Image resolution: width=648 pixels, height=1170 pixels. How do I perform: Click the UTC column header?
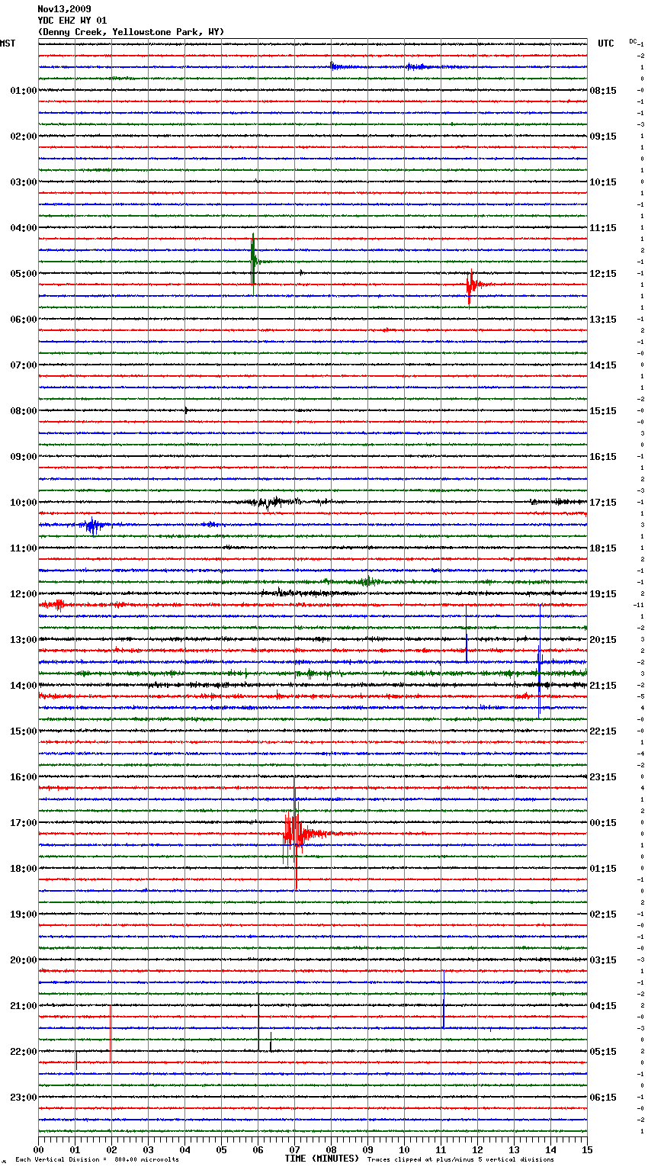606,43
